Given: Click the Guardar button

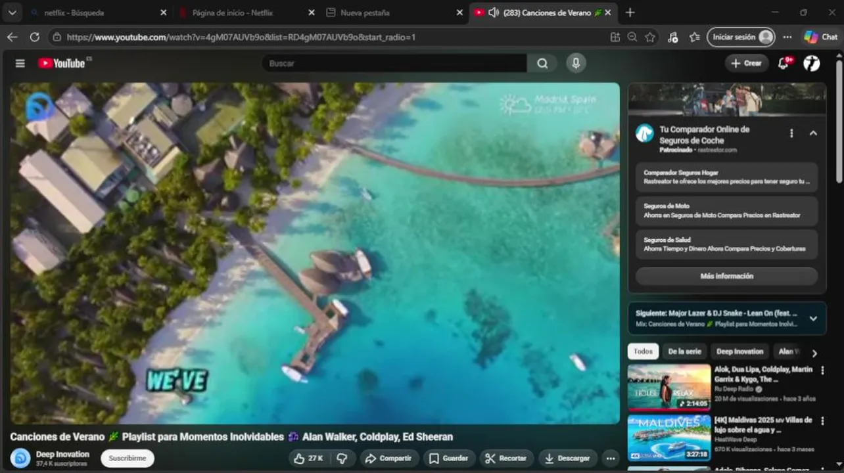Looking at the screenshot, I should click(448, 458).
